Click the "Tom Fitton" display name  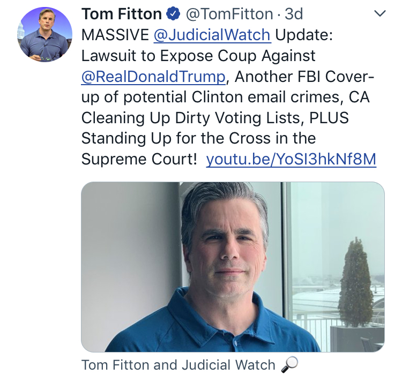coord(121,14)
